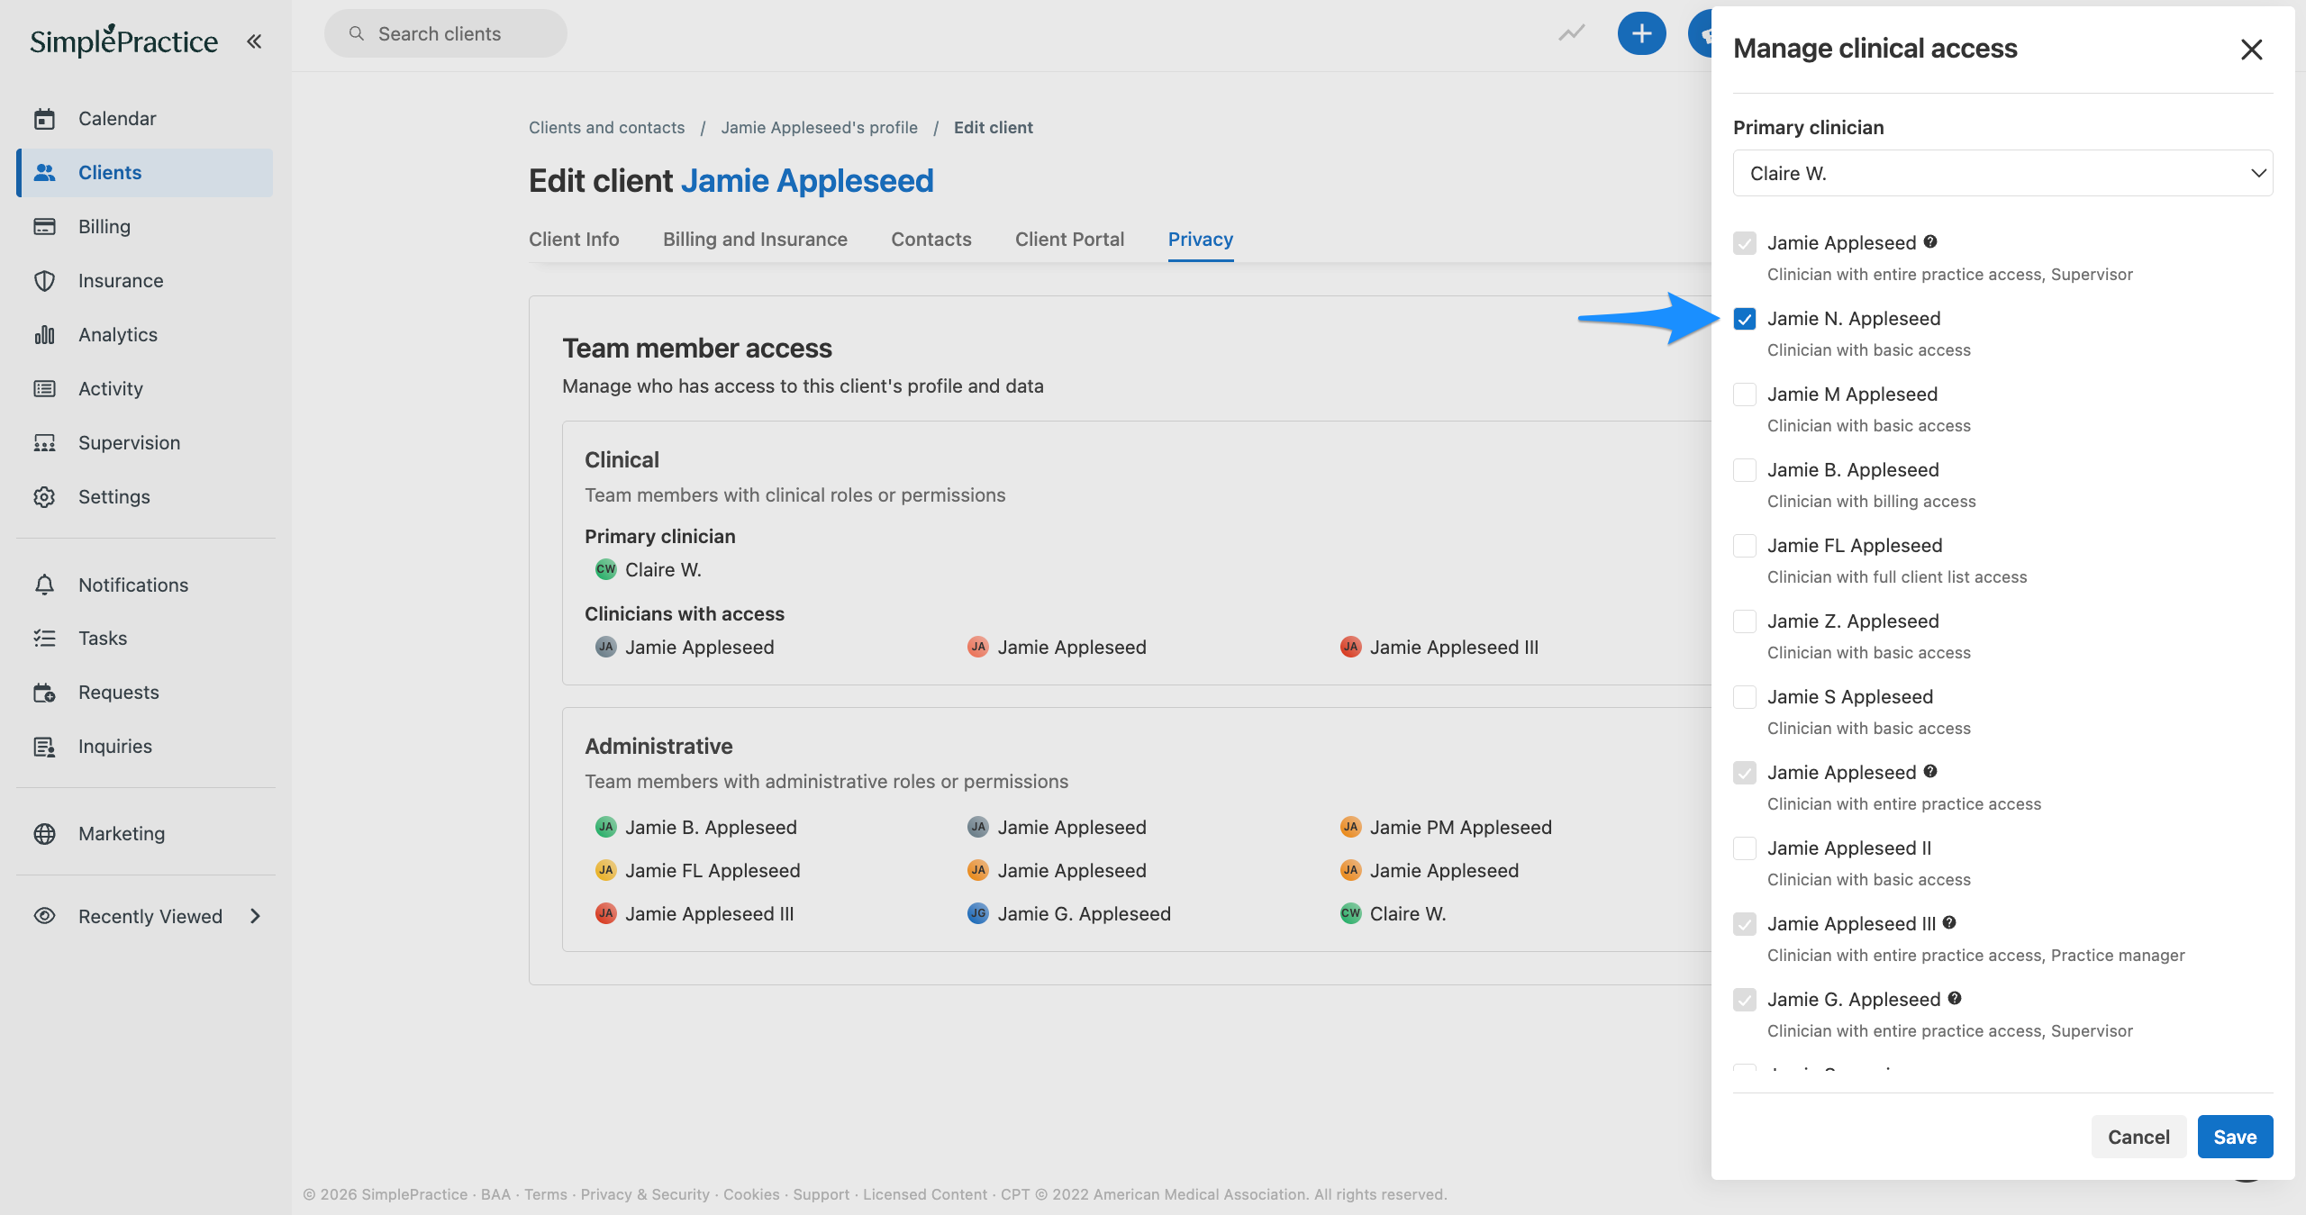Click the Marketing globe icon
This screenshot has width=2306, height=1215.
point(44,834)
